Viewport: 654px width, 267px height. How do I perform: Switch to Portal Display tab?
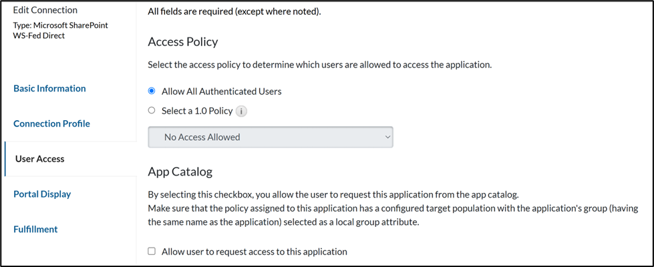pos(42,194)
